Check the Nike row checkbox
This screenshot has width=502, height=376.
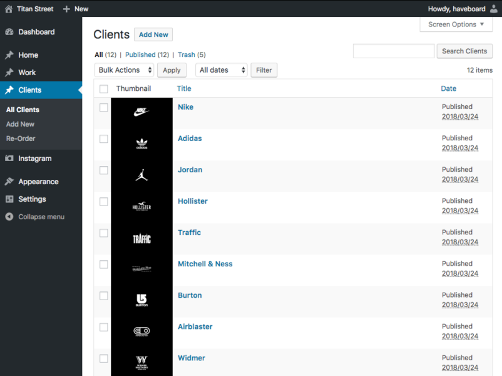pos(104,107)
